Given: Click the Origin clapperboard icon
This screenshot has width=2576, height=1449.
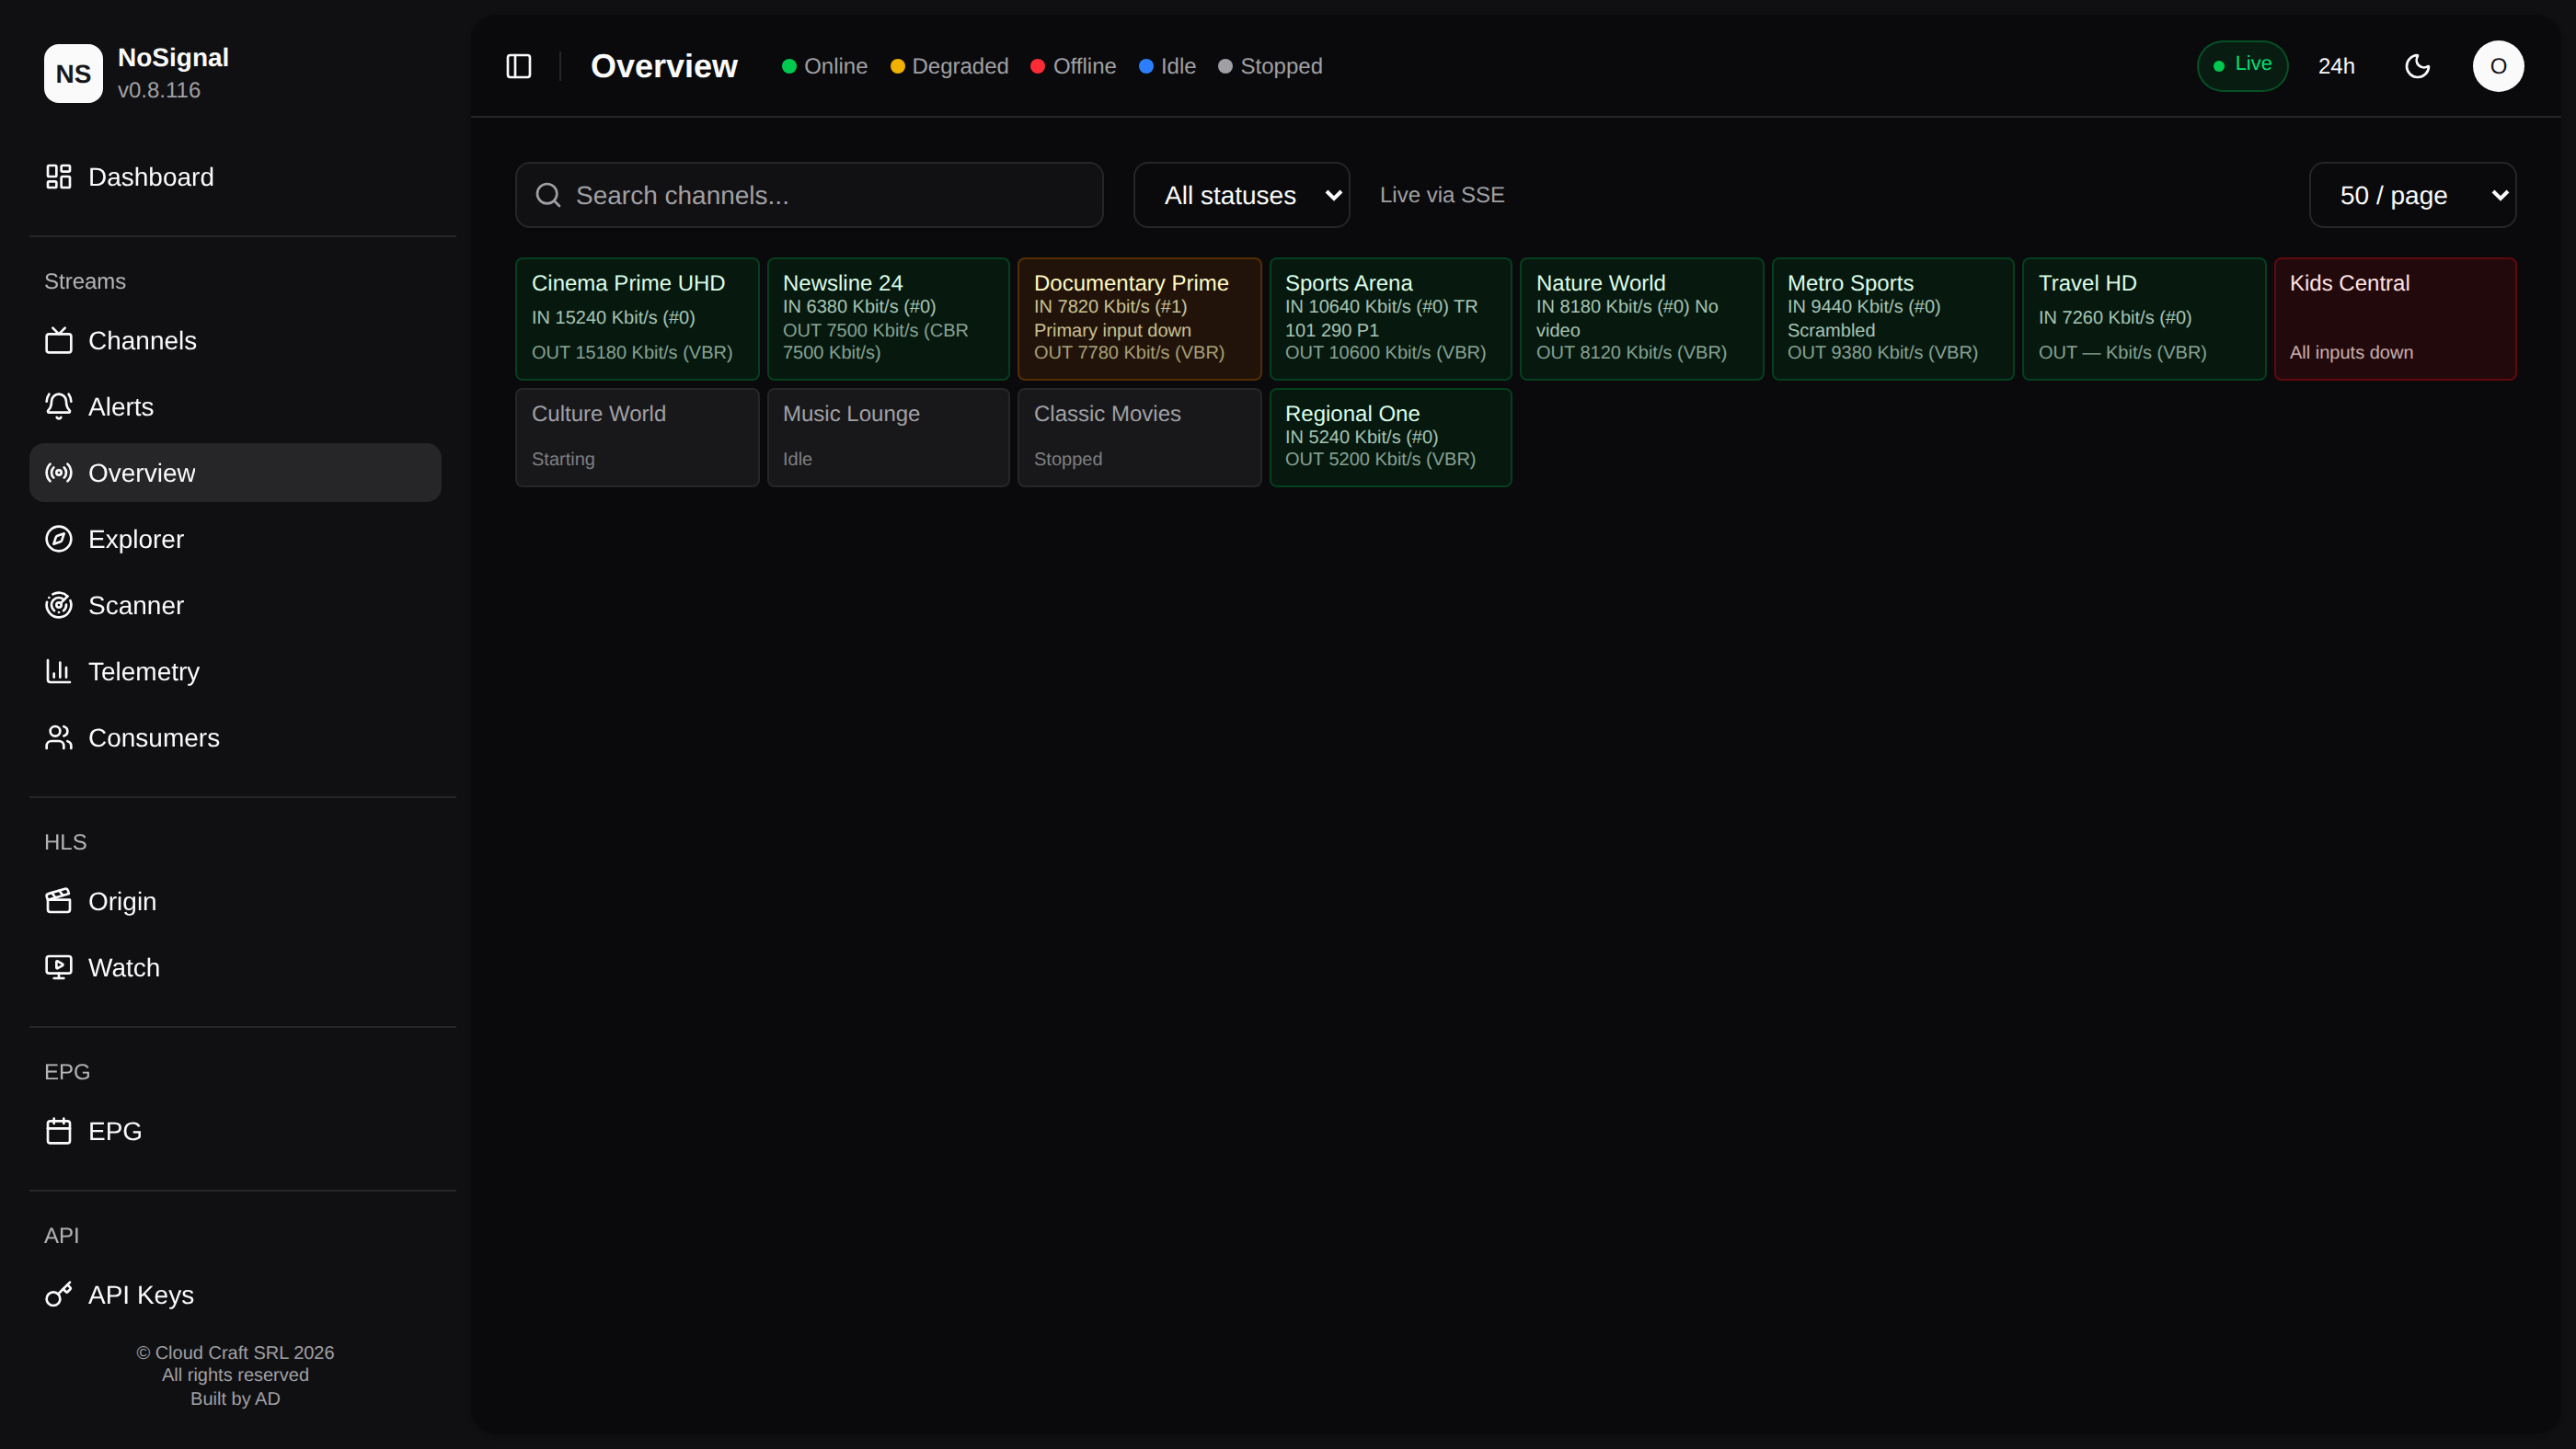Looking at the screenshot, I should [x=59, y=901].
